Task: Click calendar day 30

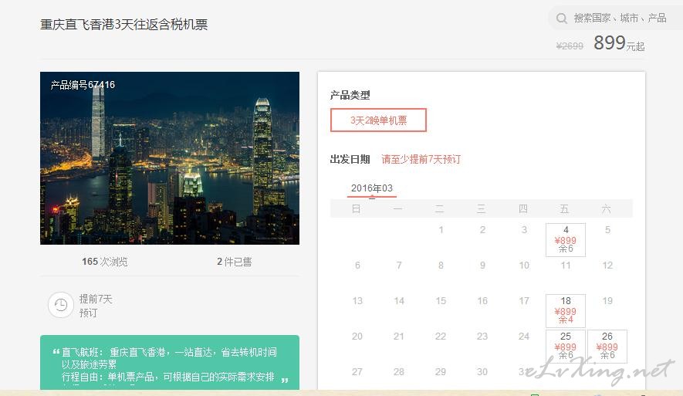Action: coord(482,371)
